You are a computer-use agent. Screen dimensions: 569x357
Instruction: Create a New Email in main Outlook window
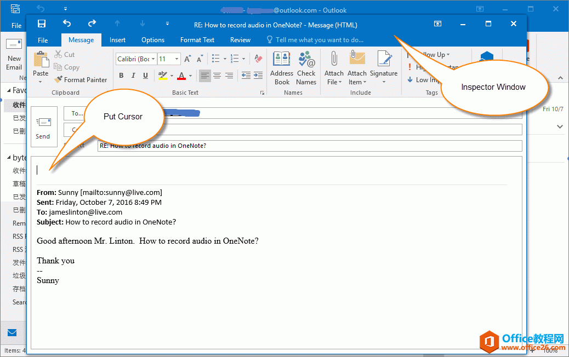14,55
